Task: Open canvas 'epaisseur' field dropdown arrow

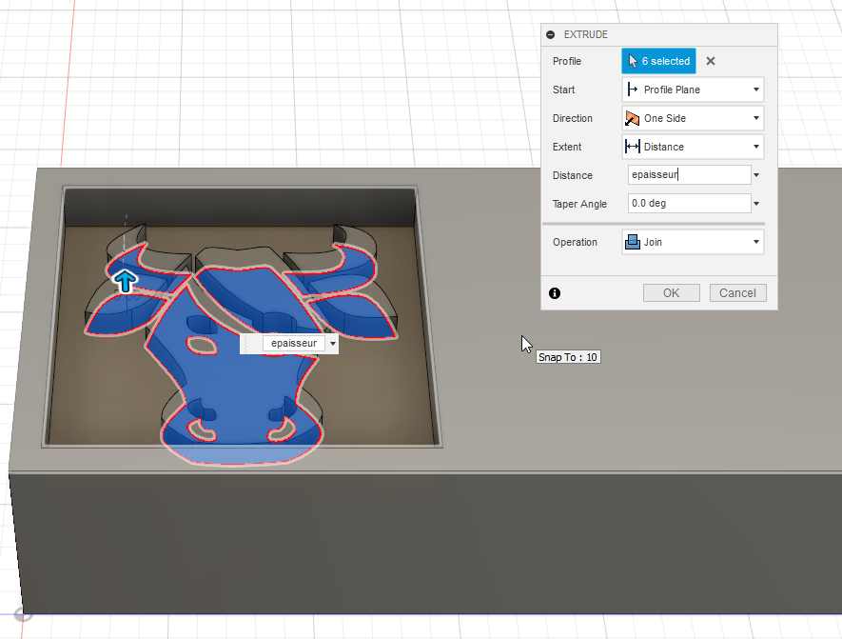Action: point(332,344)
